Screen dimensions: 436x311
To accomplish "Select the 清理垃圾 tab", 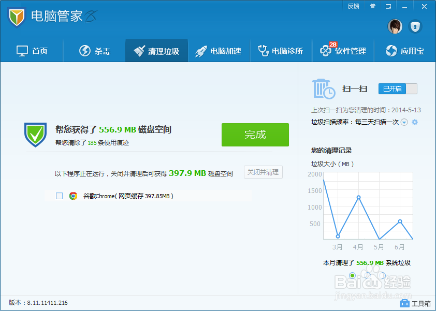I will pos(156,51).
